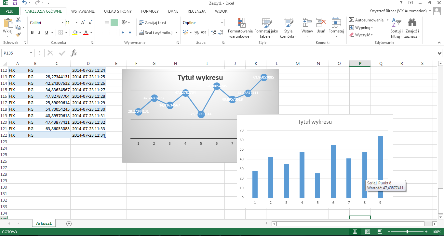Switch to Page Layout view icon
The height and width of the screenshot is (236, 444).
tap(367, 232)
